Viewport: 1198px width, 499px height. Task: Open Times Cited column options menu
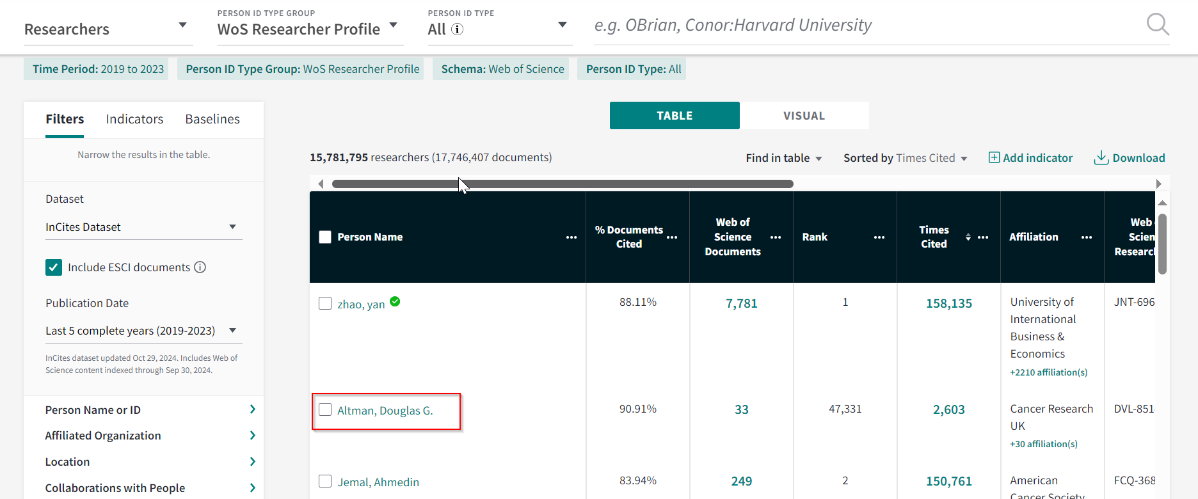(983, 237)
